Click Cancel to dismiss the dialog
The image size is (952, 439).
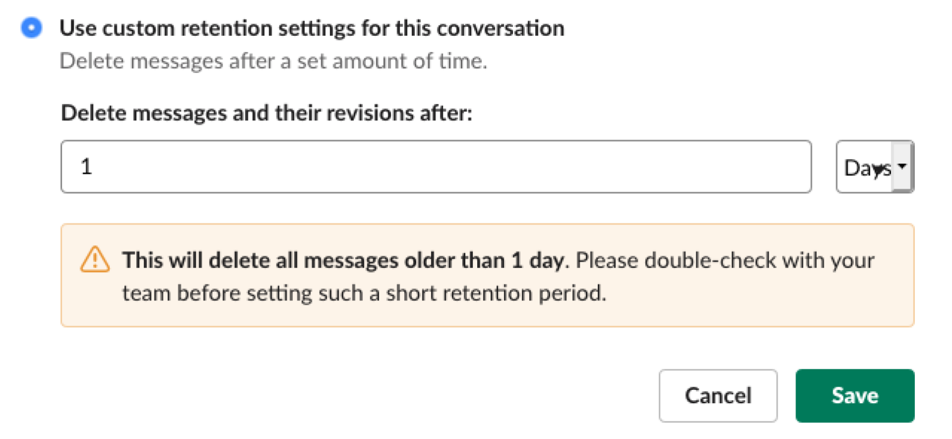pos(718,395)
